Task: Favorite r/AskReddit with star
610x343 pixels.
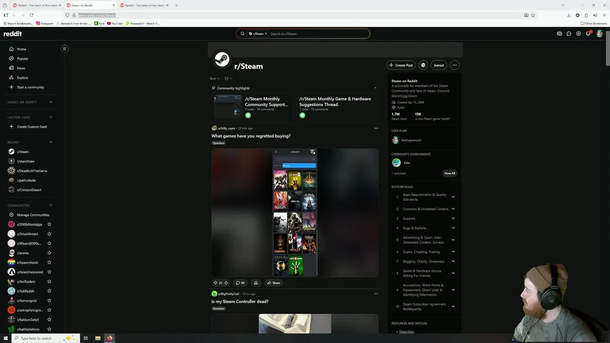Action: 49,291
